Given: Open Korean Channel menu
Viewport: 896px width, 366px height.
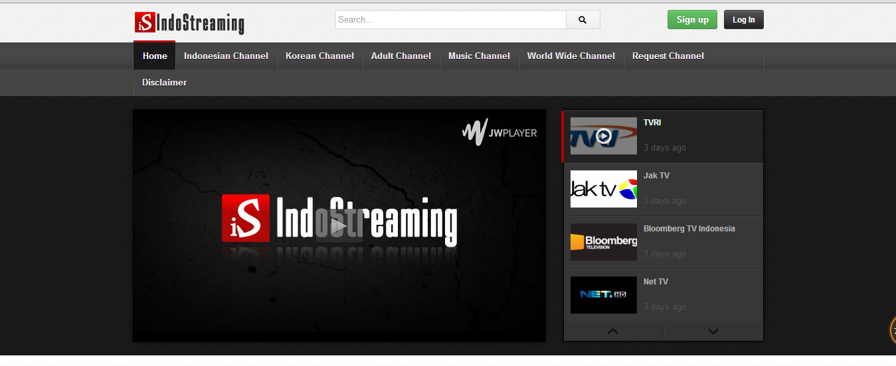Looking at the screenshot, I should (x=319, y=56).
